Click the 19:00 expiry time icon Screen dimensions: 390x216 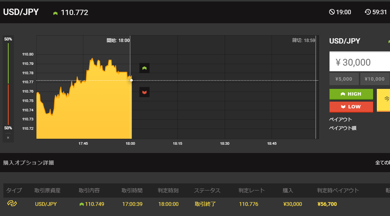click(332, 12)
